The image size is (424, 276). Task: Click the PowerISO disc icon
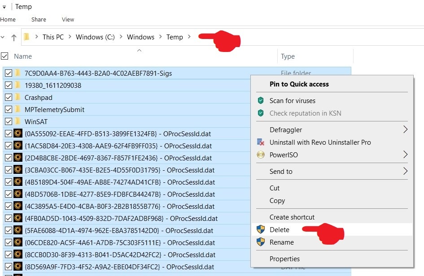261,155
